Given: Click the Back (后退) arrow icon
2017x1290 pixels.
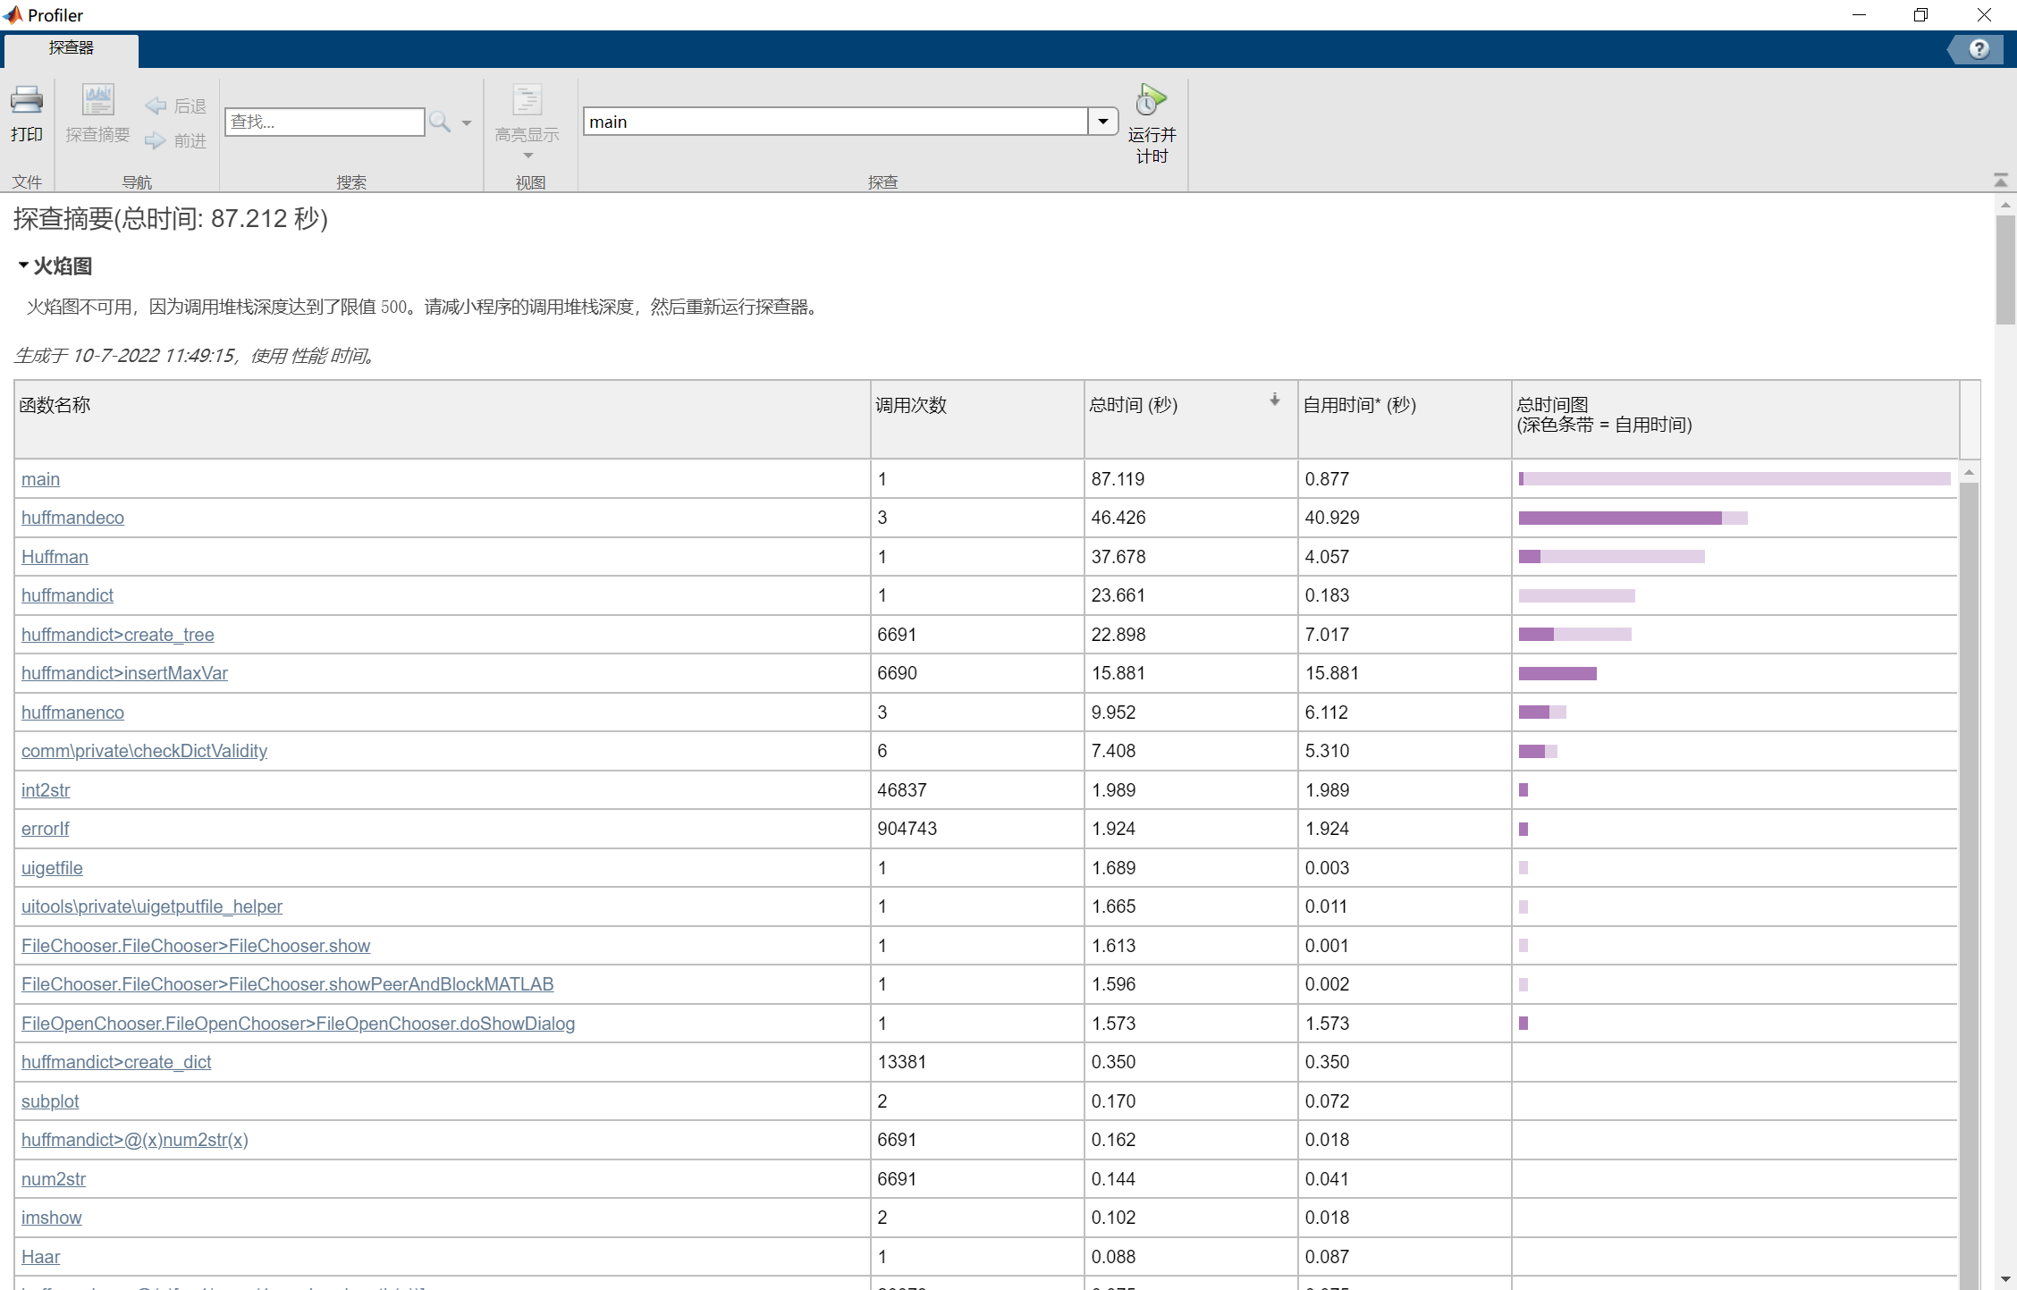Looking at the screenshot, I should (x=156, y=105).
